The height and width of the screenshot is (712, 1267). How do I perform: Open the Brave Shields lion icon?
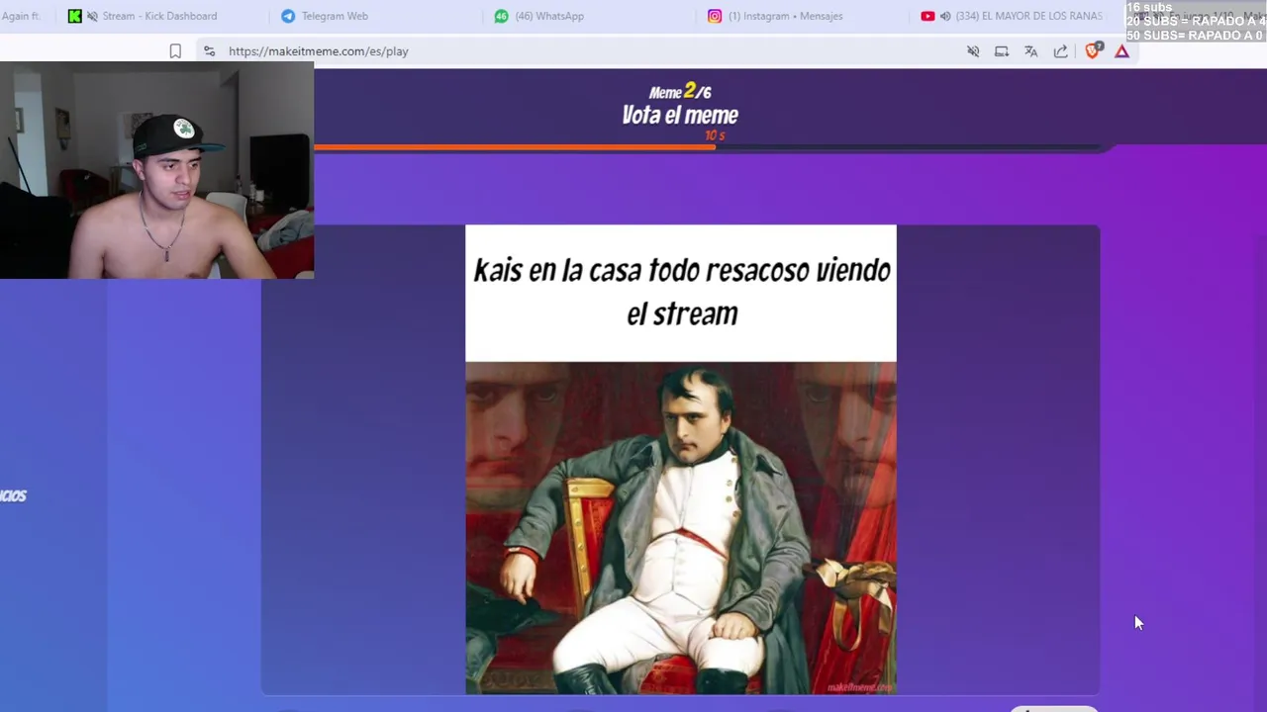pos(1093,51)
